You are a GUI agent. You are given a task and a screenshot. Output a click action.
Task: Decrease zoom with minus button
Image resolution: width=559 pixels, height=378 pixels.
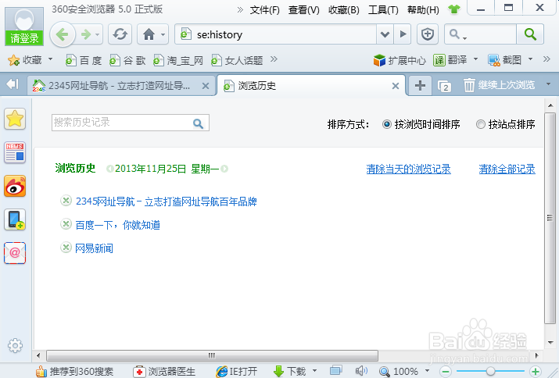coord(446,372)
